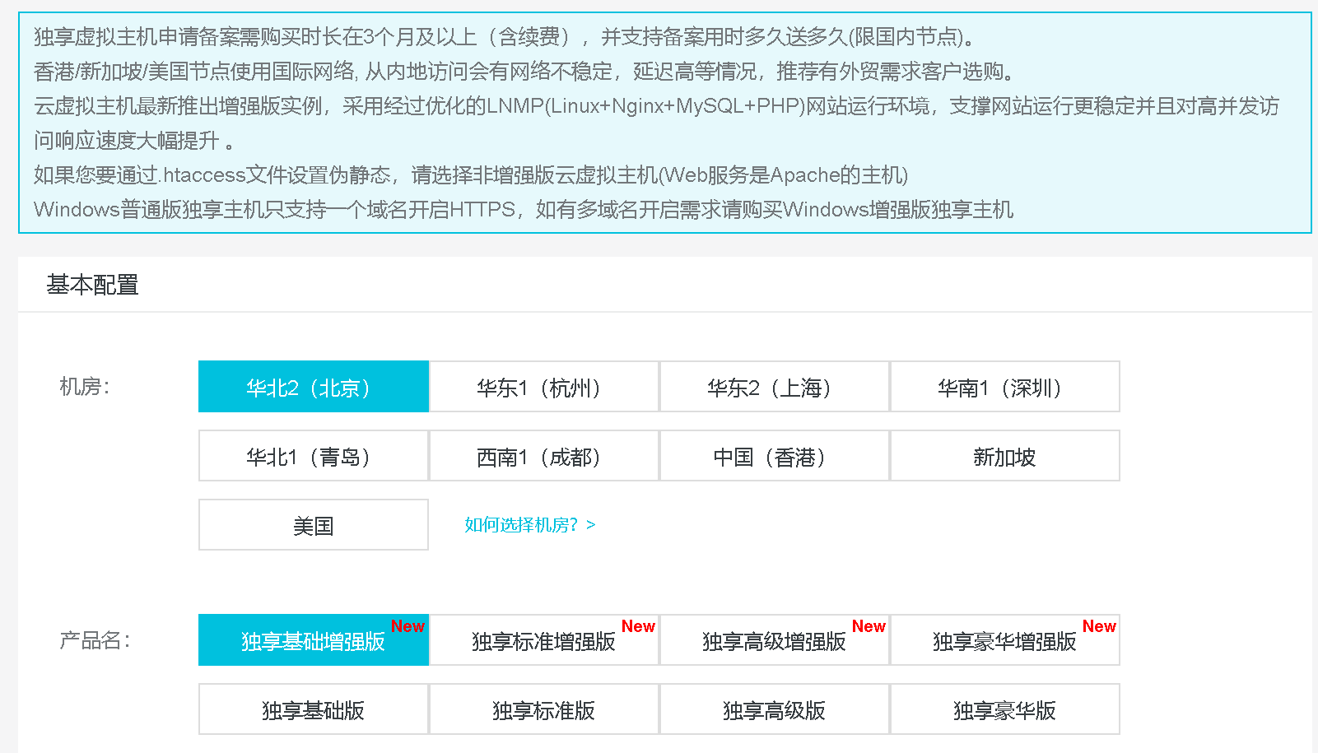1318x753 pixels.
Task: Select the 华东2（上海）machine room
Action: coord(773,387)
